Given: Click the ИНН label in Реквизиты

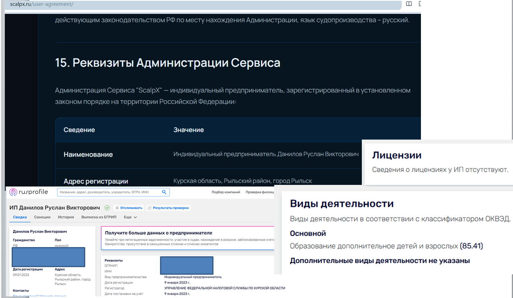Looking at the screenshot, I should (x=108, y=271).
